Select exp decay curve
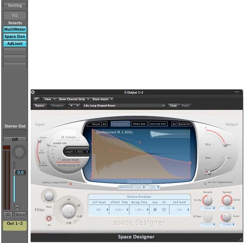Viewport: 245px width, 243px height. pos(155,209)
